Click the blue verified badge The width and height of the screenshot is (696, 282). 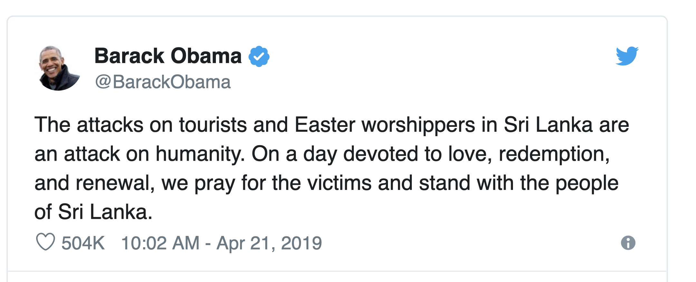tap(259, 56)
